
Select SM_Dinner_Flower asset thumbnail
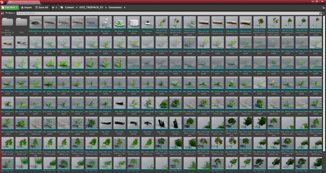120,22
